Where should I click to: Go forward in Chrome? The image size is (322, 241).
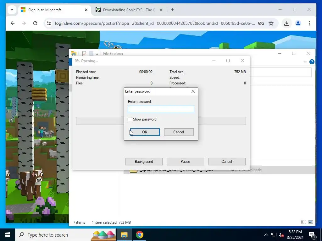coord(24,23)
